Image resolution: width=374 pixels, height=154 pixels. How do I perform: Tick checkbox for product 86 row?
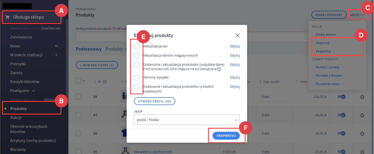tap(79, 133)
